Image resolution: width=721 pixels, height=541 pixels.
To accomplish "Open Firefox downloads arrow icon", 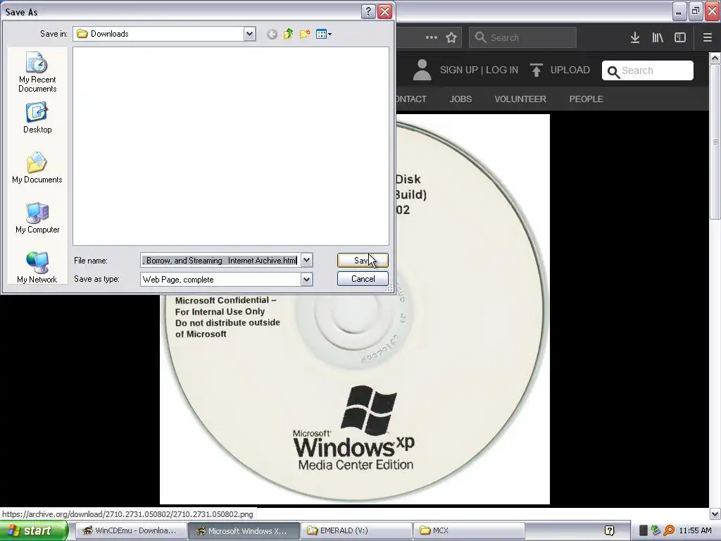I will pos(635,38).
